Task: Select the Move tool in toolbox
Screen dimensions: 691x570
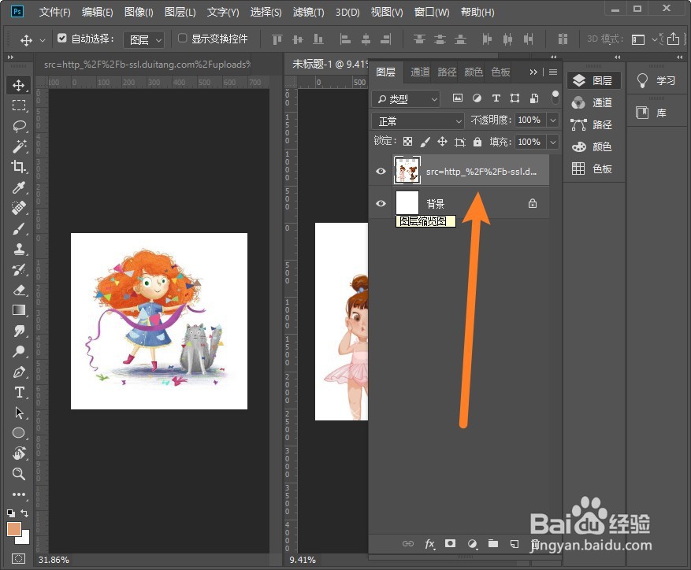Action: [18, 85]
